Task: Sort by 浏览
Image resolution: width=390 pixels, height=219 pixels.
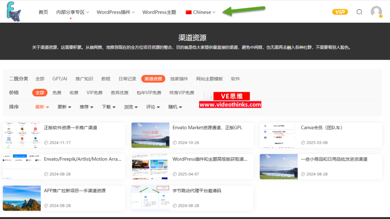Action: 131,107
